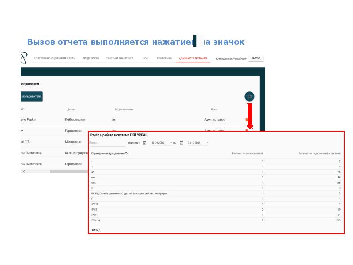Go to the НСИ tab
353x265 pixels.
pos(145,58)
